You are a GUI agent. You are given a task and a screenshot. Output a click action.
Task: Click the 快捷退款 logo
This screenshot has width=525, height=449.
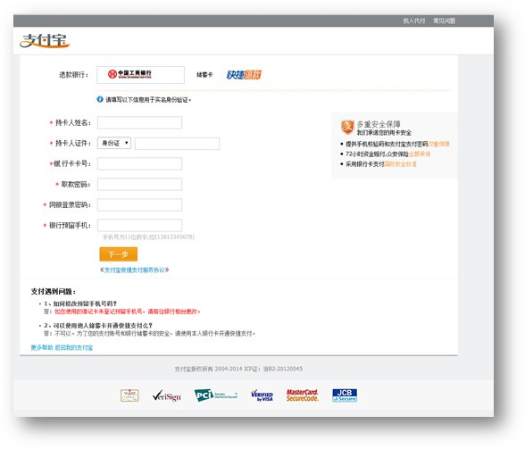click(244, 75)
